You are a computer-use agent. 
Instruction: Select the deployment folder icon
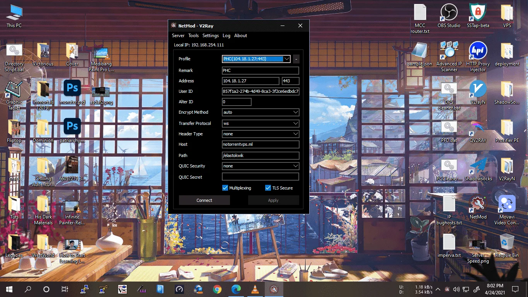tap(507, 55)
